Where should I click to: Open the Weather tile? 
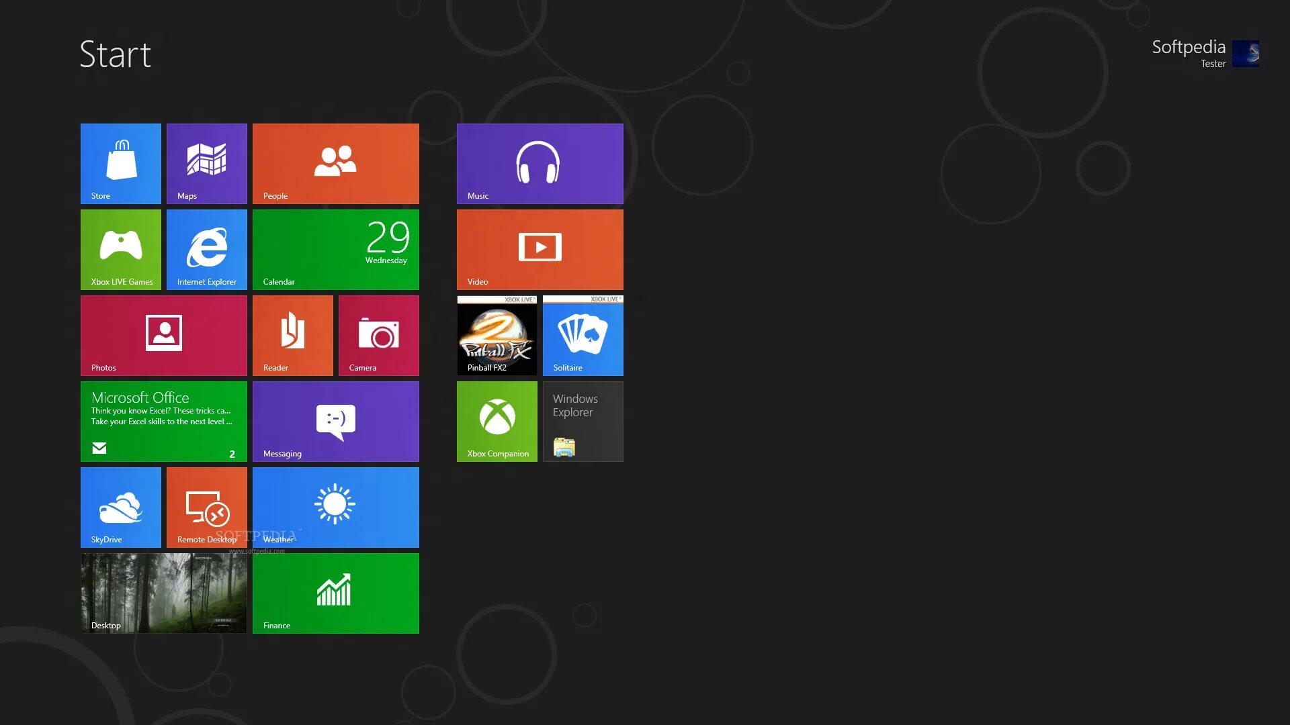[x=336, y=507]
